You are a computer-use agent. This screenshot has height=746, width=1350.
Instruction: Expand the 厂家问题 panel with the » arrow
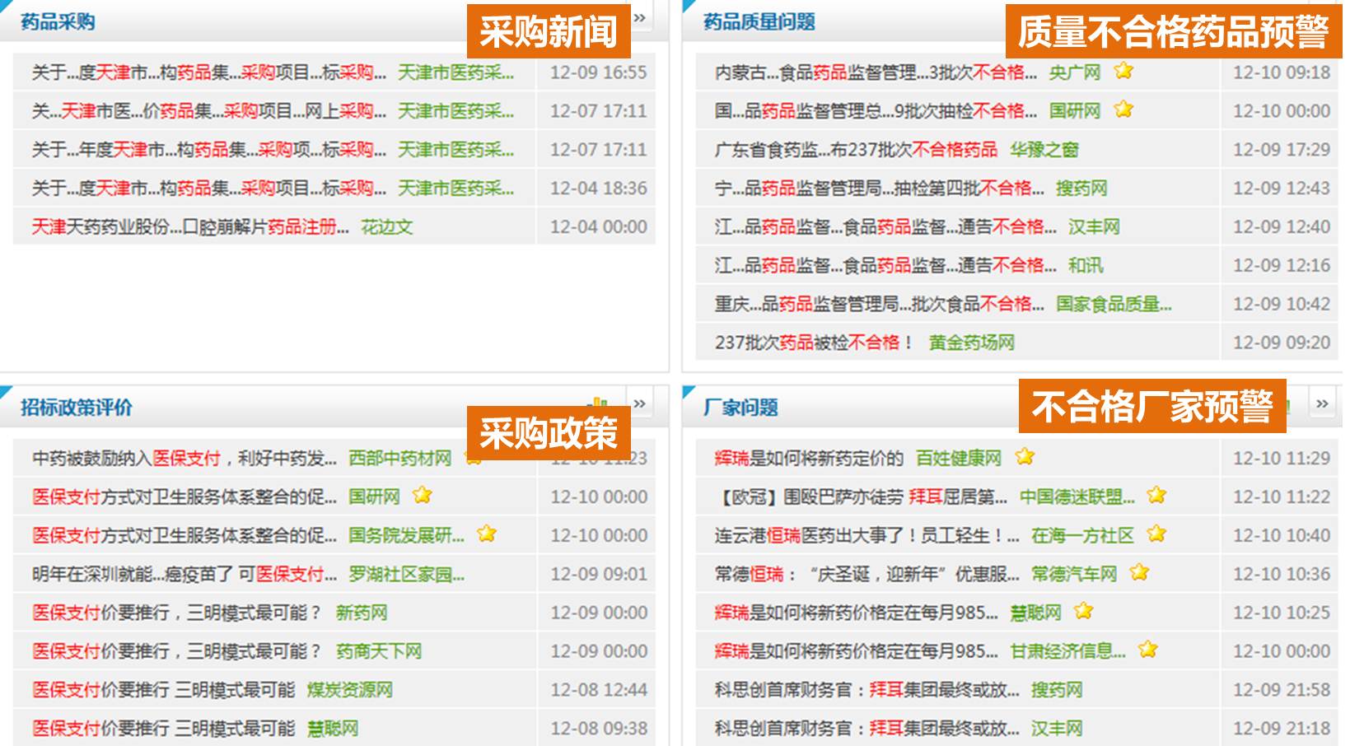[x=1322, y=403]
